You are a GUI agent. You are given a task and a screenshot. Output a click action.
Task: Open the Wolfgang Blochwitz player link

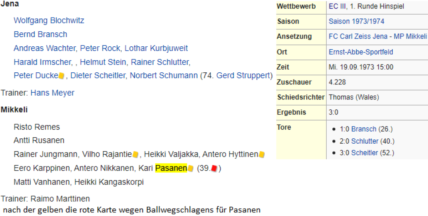49,20
